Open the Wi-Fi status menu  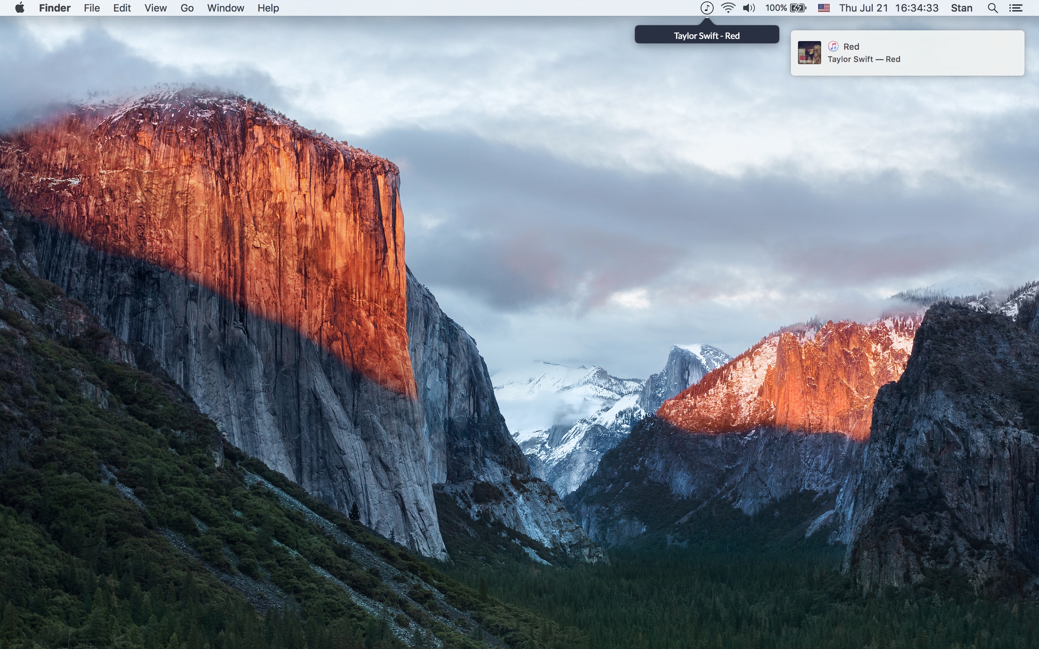click(728, 8)
